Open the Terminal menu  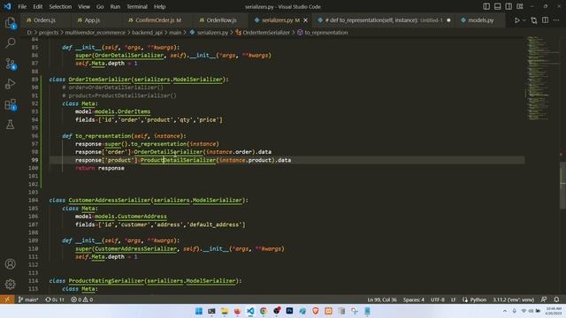pyautogui.click(x=137, y=6)
